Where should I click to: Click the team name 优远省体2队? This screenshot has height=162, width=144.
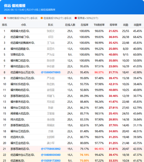click(x=18, y=161)
